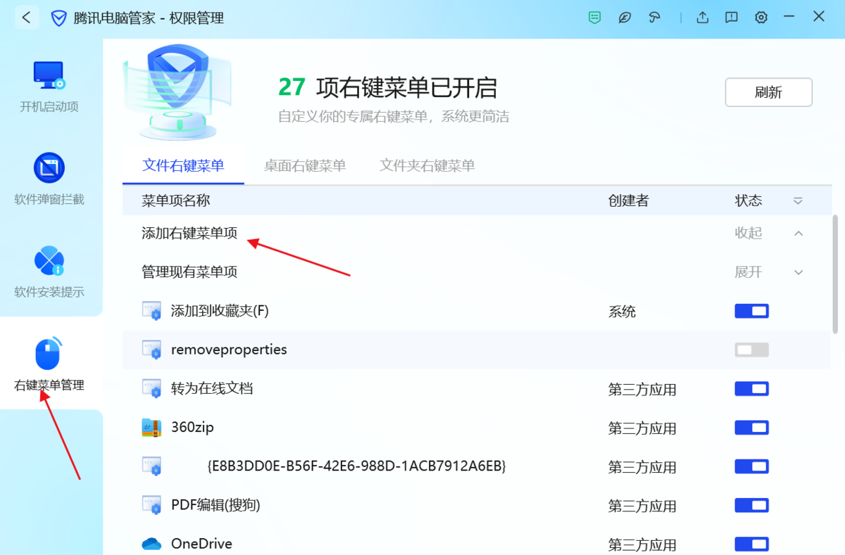845x555 pixels.
Task: Select the 添加到收藏夹(F) row text
Action: [220, 311]
